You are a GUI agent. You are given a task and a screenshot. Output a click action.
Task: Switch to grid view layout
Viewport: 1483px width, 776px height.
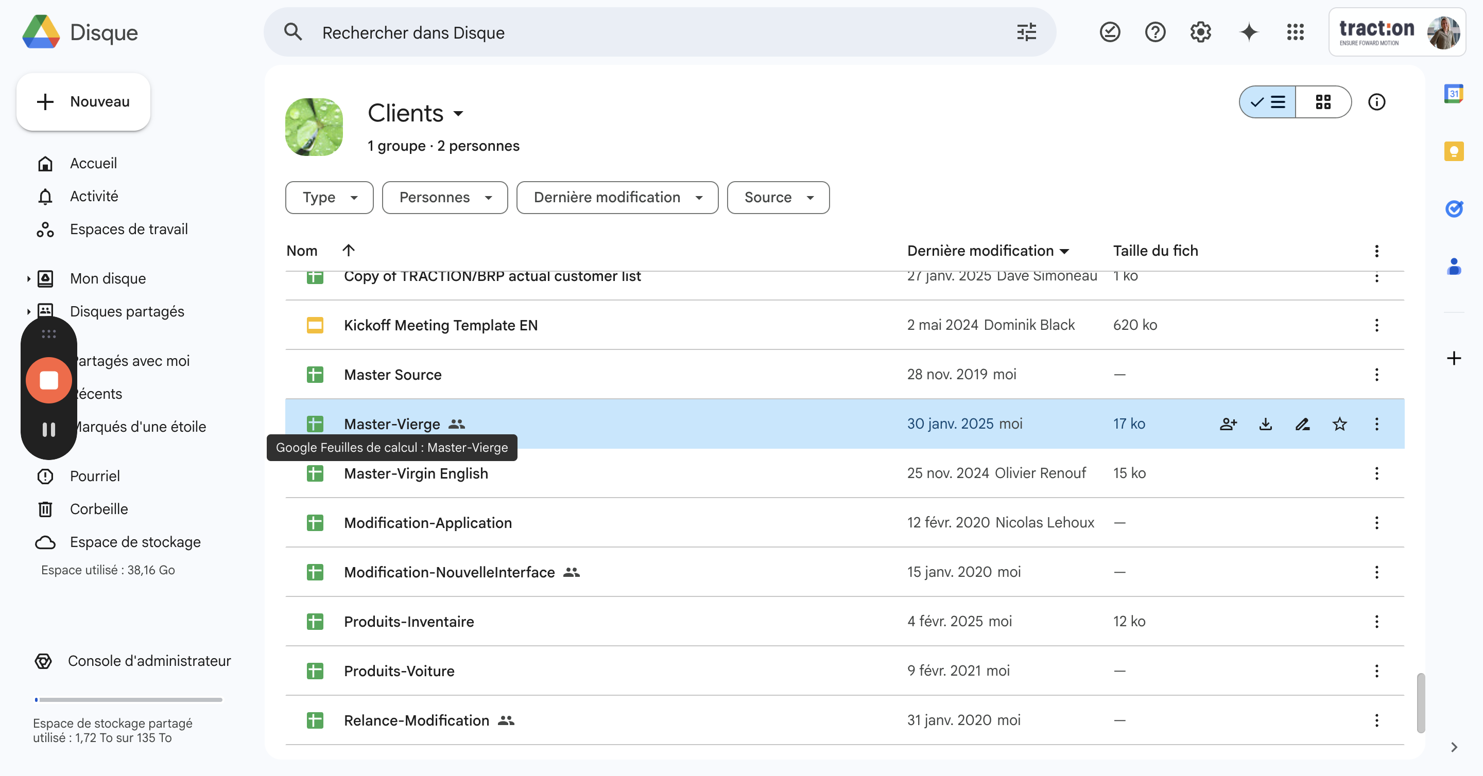pyautogui.click(x=1323, y=102)
